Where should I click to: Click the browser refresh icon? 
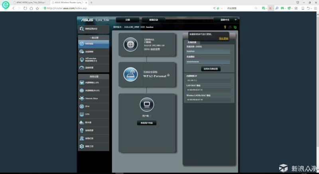click(x=25, y=8)
